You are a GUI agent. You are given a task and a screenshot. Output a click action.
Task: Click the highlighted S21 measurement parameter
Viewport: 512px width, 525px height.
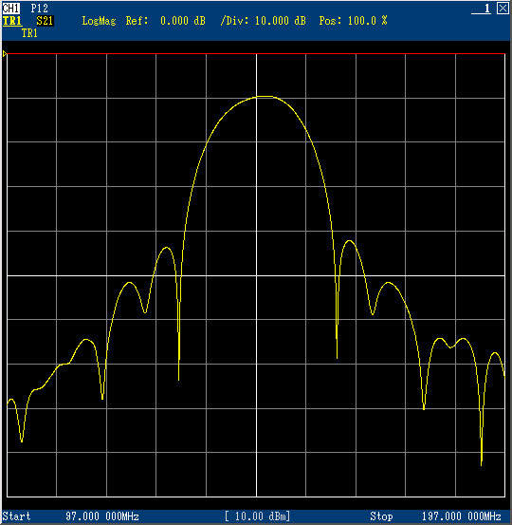45,21
